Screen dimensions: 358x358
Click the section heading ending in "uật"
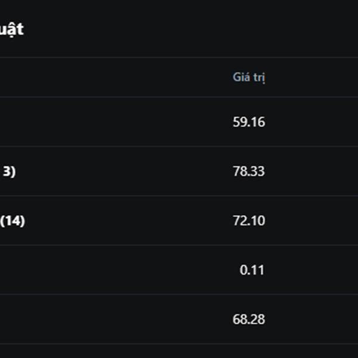[12, 29]
